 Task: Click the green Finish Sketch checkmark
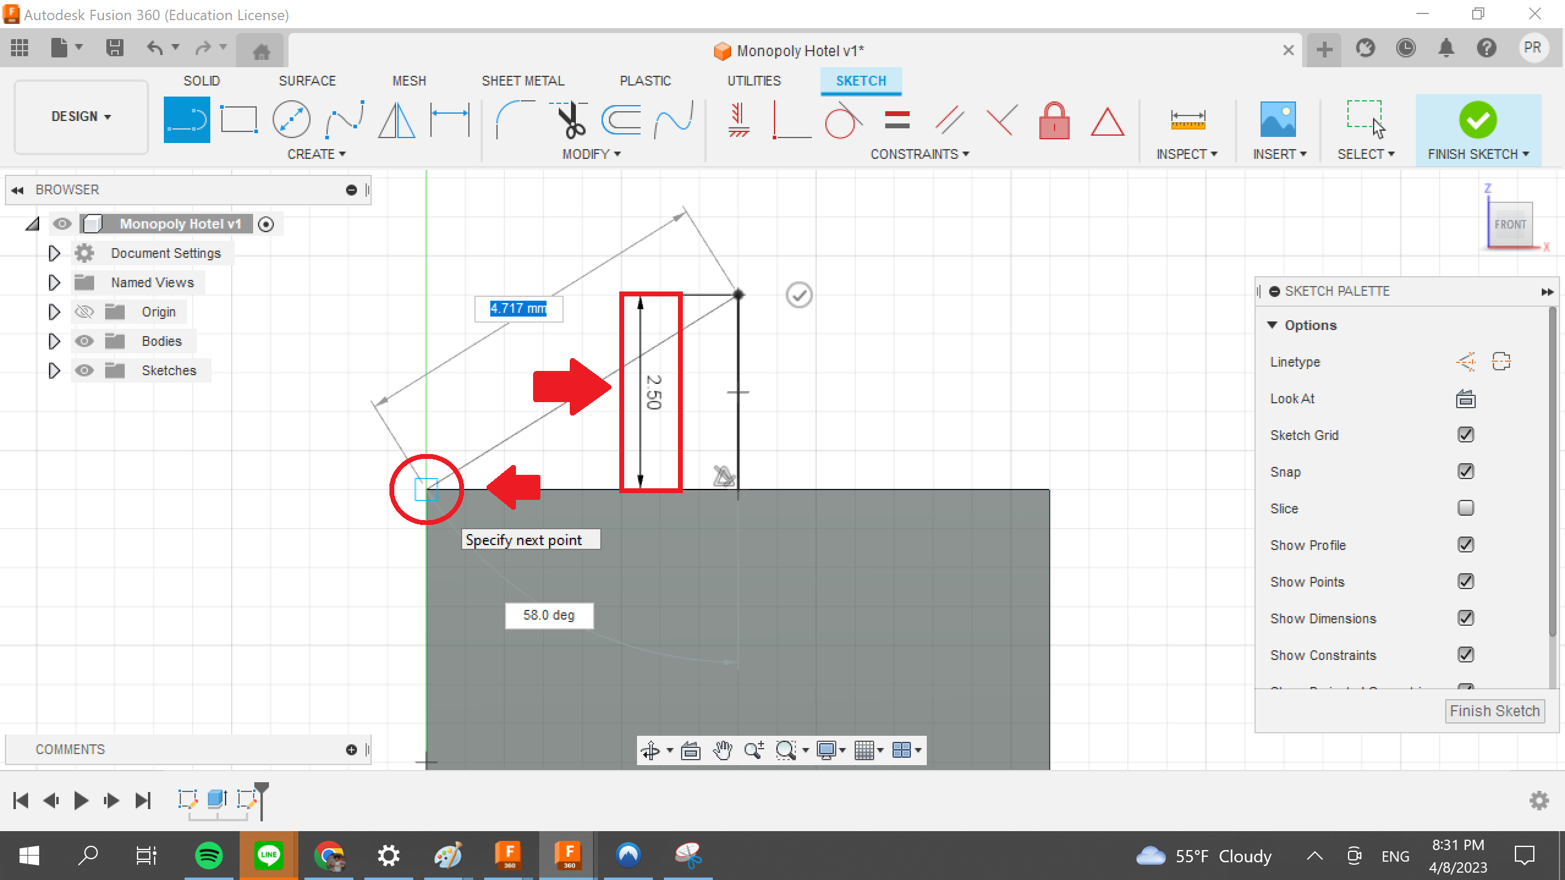[1478, 119]
